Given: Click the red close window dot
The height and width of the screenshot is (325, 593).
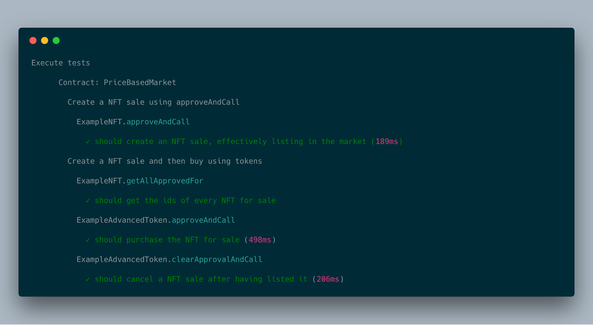Looking at the screenshot, I should [x=33, y=40].
